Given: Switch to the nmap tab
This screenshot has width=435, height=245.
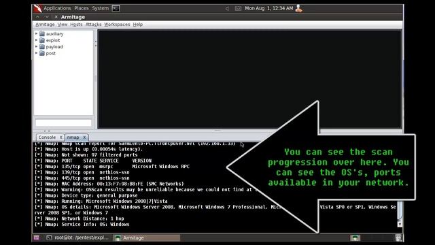Looking at the screenshot, I should pos(73,137).
